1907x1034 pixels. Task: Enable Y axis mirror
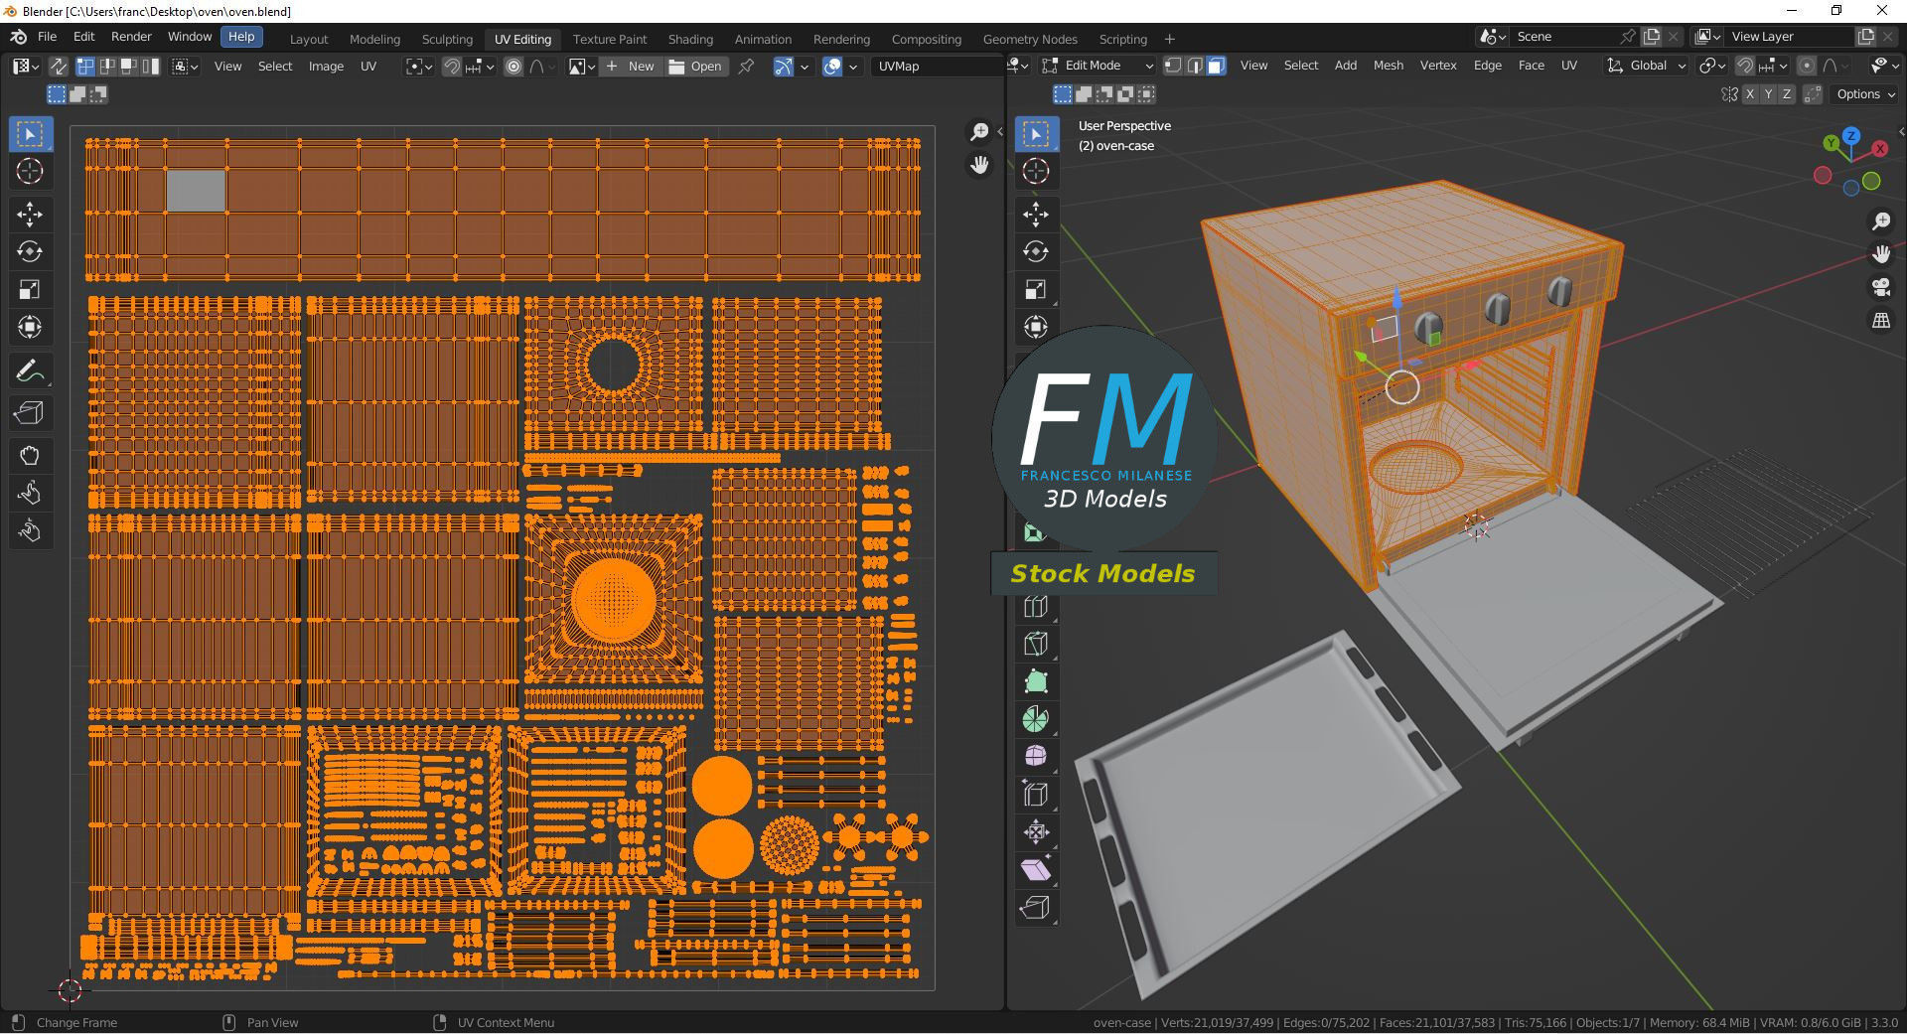1768,94
